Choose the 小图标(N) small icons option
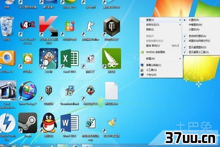The width and height of the screenshot is (220, 147). pyautogui.click(x=201, y=29)
